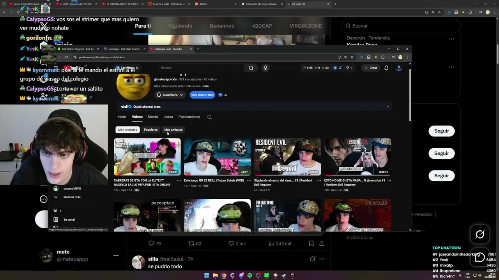The width and height of the screenshot is (499, 280).
Task: Open vidIQ Los filtros control
Action: click(127, 68)
